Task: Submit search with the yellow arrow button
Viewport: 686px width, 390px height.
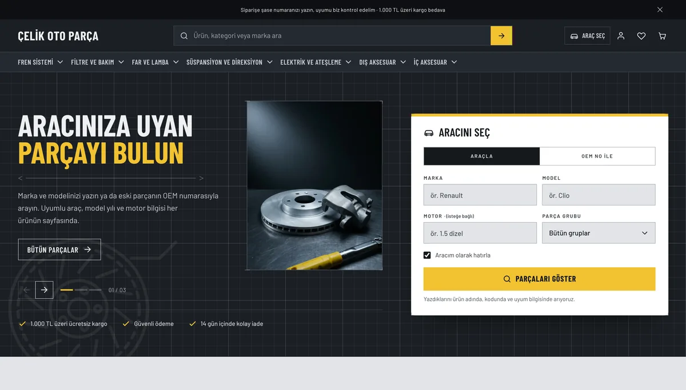Action: pos(501,35)
